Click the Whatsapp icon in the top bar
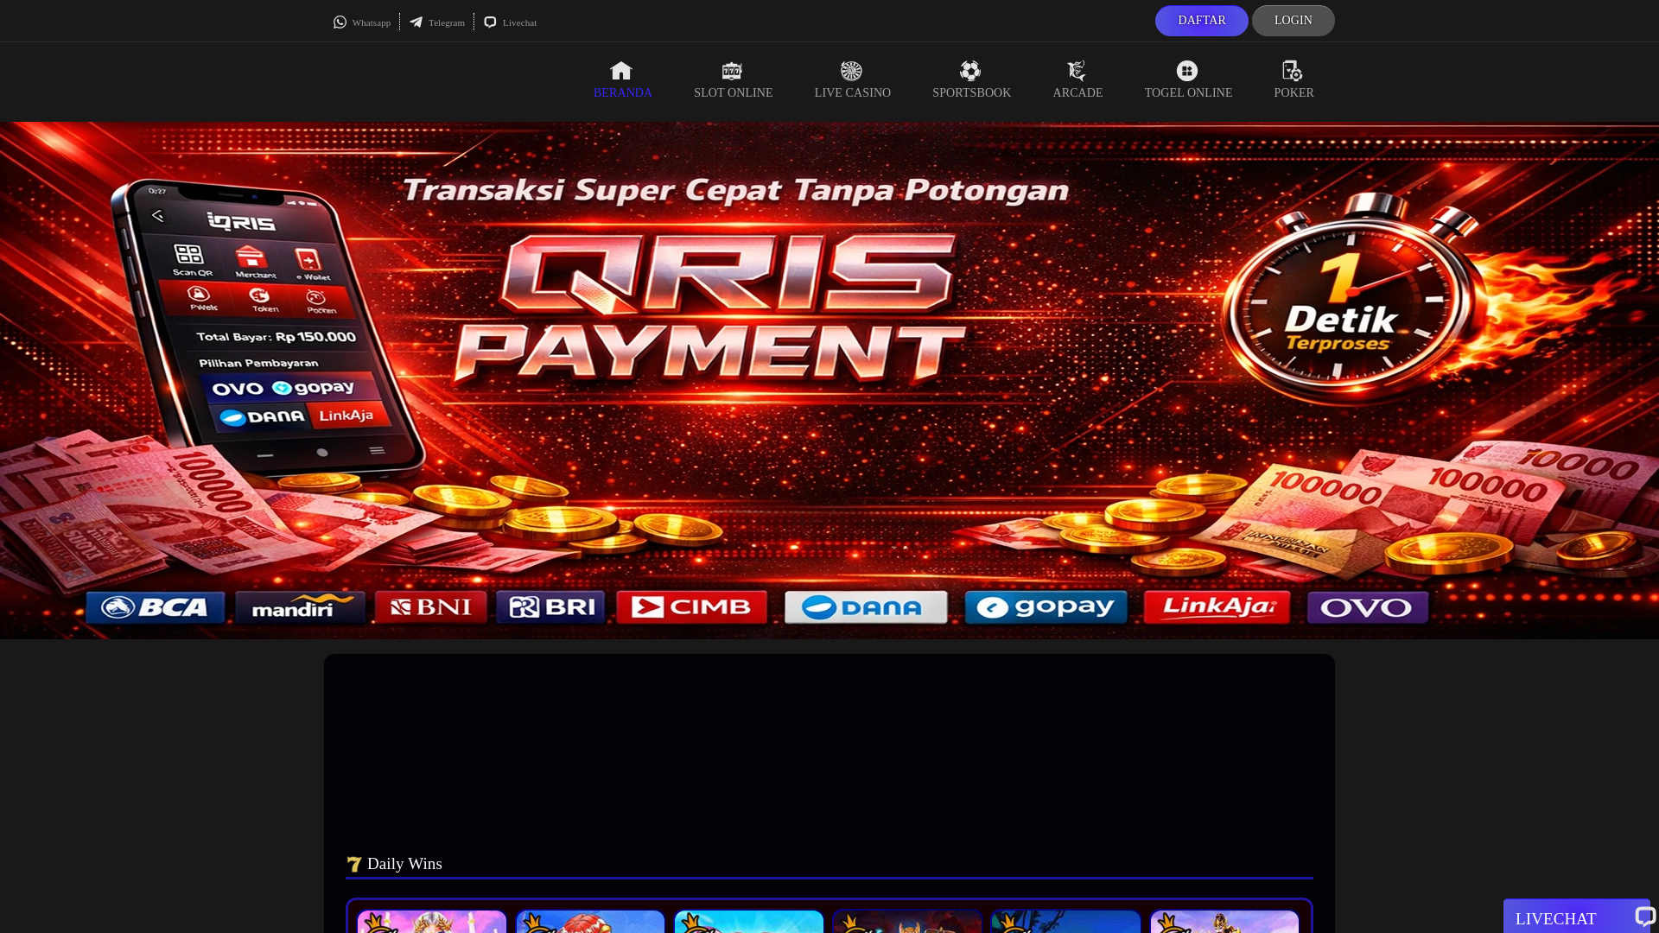This screenshot has width=1659, height=933. 340,22
